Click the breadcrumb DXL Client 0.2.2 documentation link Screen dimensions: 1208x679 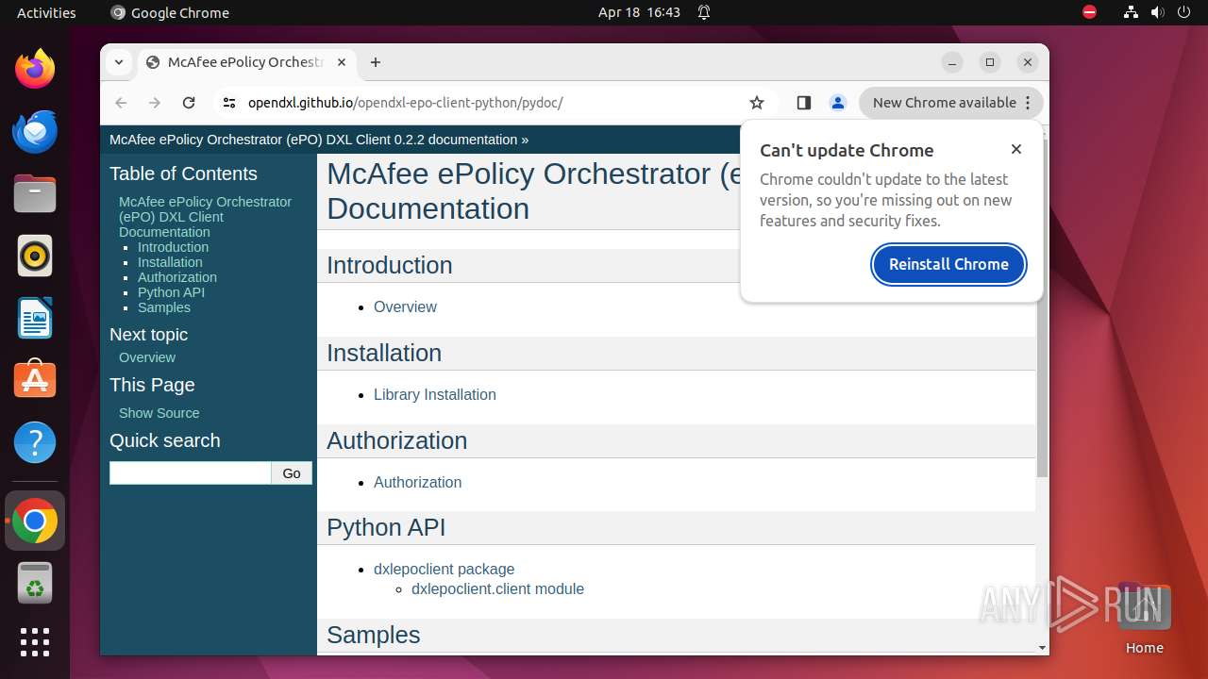click(313, 140)
